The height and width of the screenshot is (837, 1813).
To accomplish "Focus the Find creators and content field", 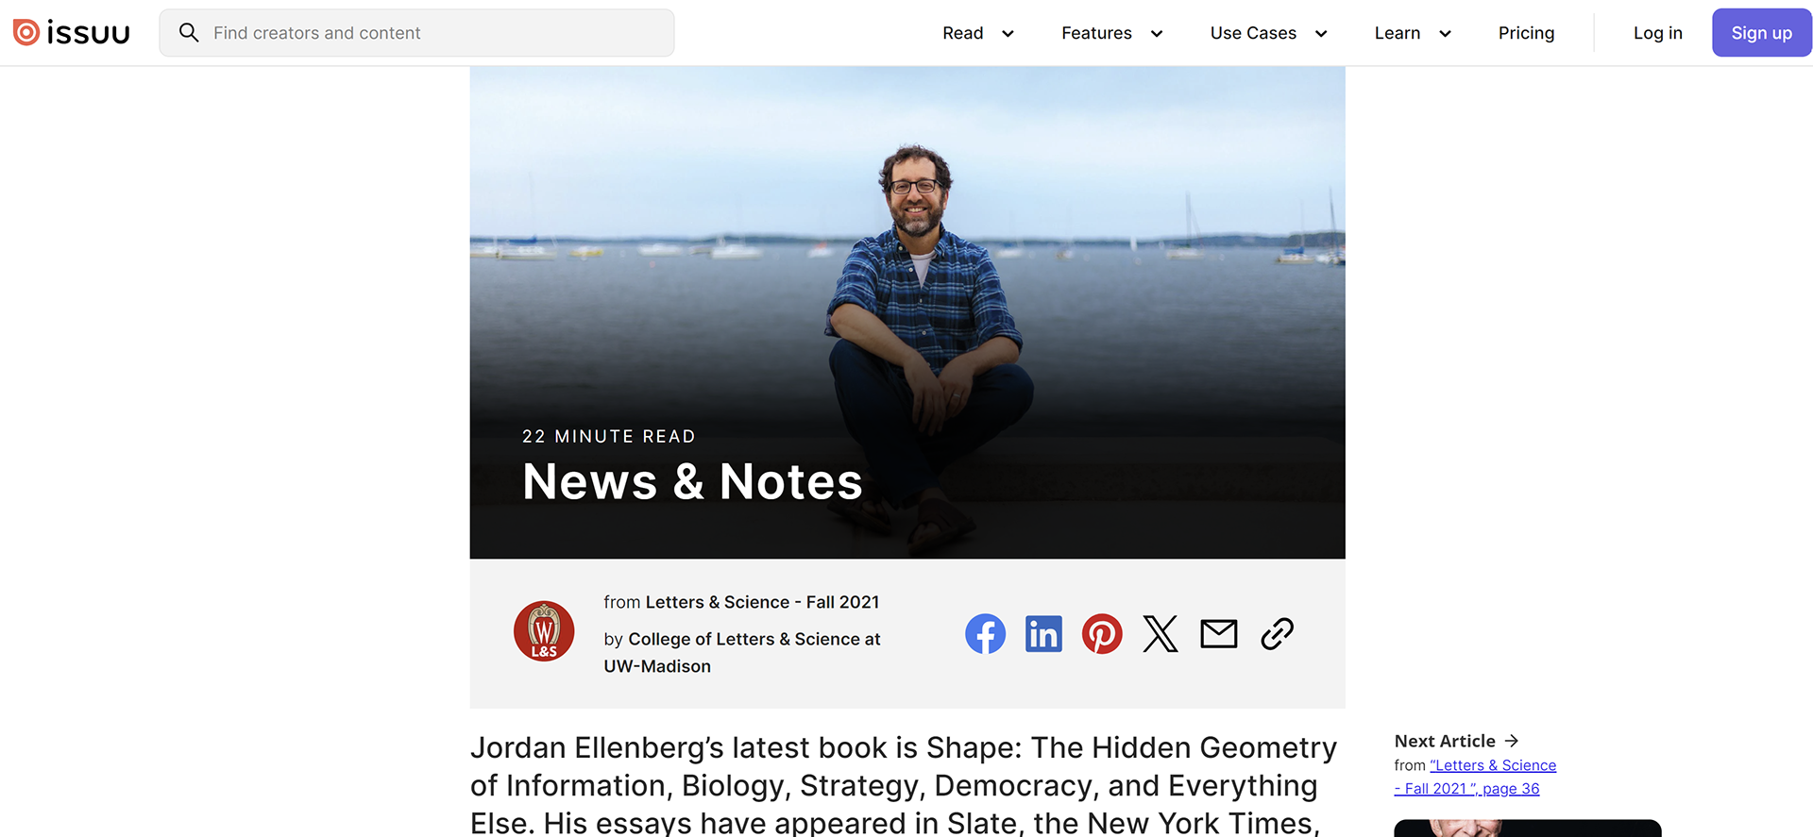I will pyautogui.click(x=416, y=33).
